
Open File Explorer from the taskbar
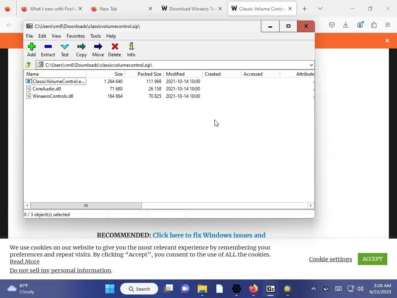[202, 289]
